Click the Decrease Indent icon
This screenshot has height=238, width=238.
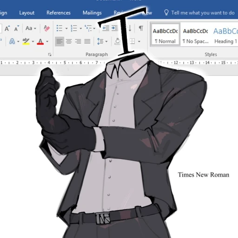tap(106, 28)
